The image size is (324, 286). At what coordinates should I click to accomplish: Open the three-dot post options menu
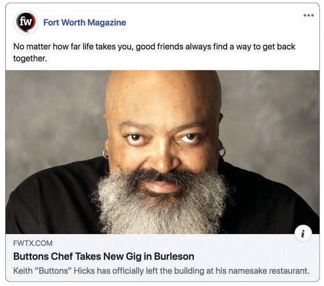coord(309,15)
